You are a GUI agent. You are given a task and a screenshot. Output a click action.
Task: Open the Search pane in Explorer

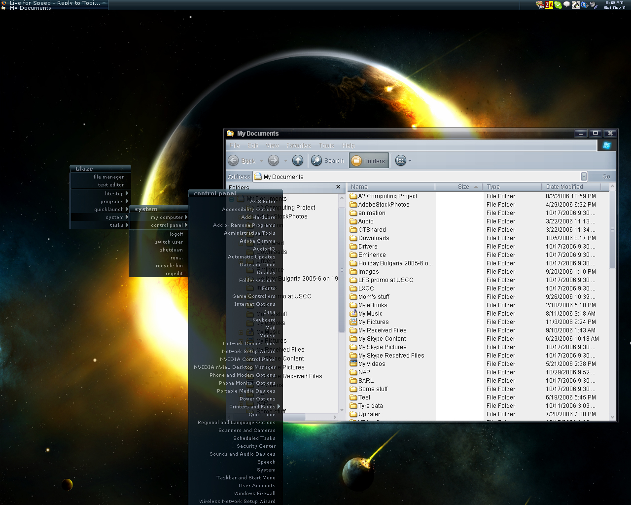[327, 161]
